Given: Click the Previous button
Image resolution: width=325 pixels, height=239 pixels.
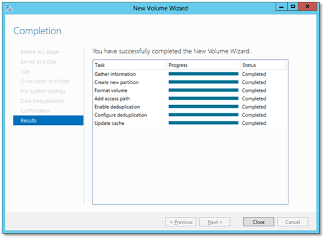Looking at the screenshot, I should click(181, 222).
